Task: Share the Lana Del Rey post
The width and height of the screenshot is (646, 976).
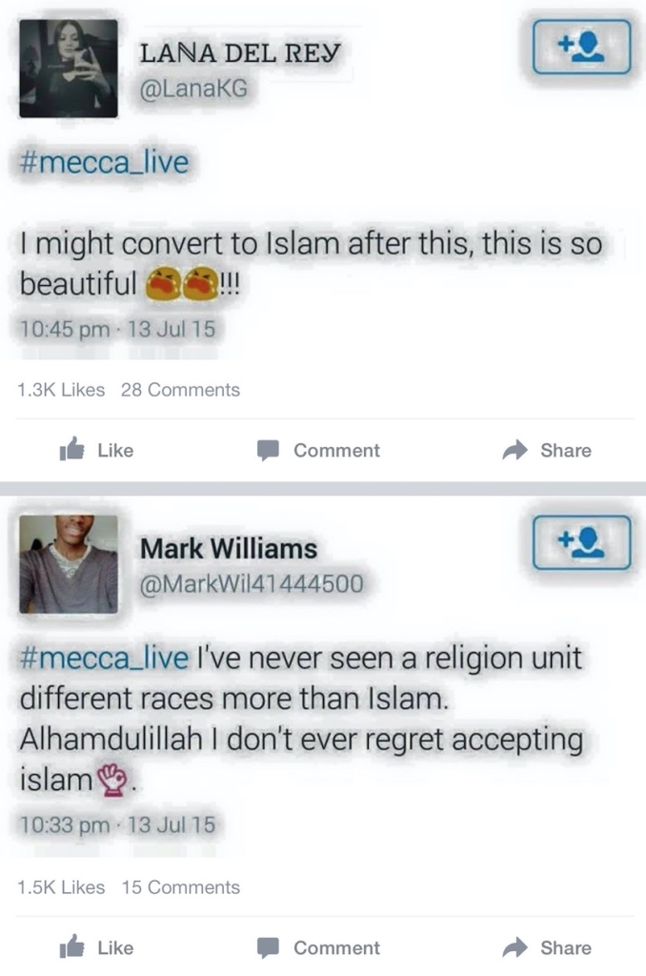Action: pyautogui.click(x=546, y=450)
